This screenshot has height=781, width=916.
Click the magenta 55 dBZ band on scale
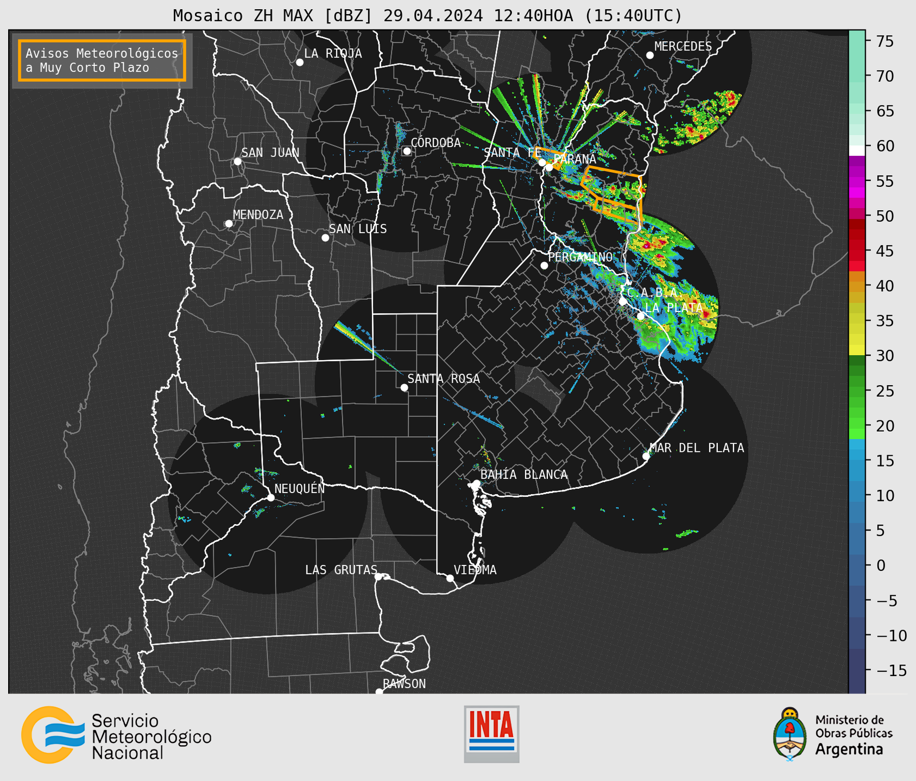click(857, 181)
